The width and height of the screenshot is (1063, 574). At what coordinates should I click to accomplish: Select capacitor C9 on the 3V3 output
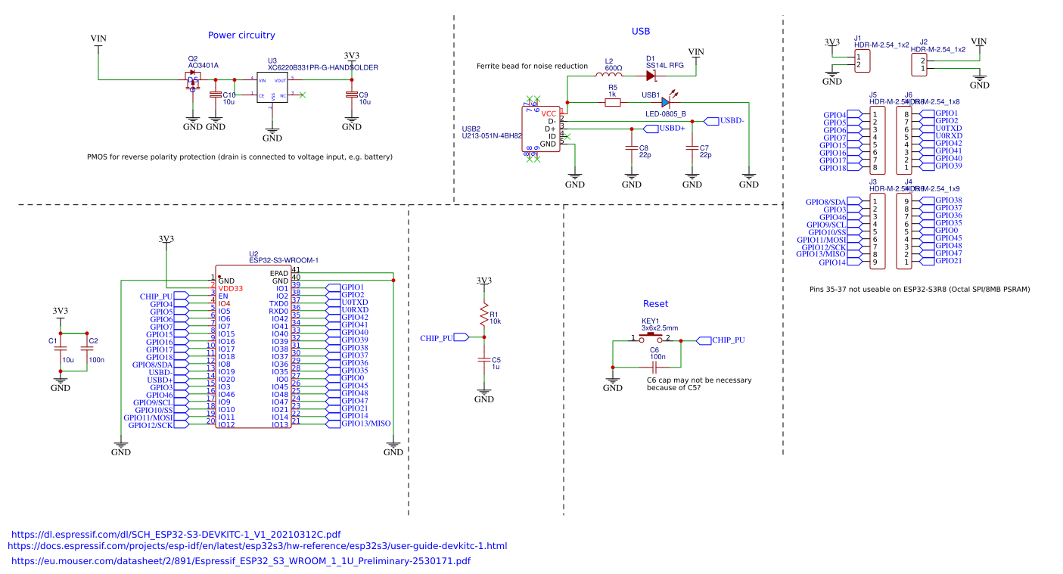coord(351,95)
